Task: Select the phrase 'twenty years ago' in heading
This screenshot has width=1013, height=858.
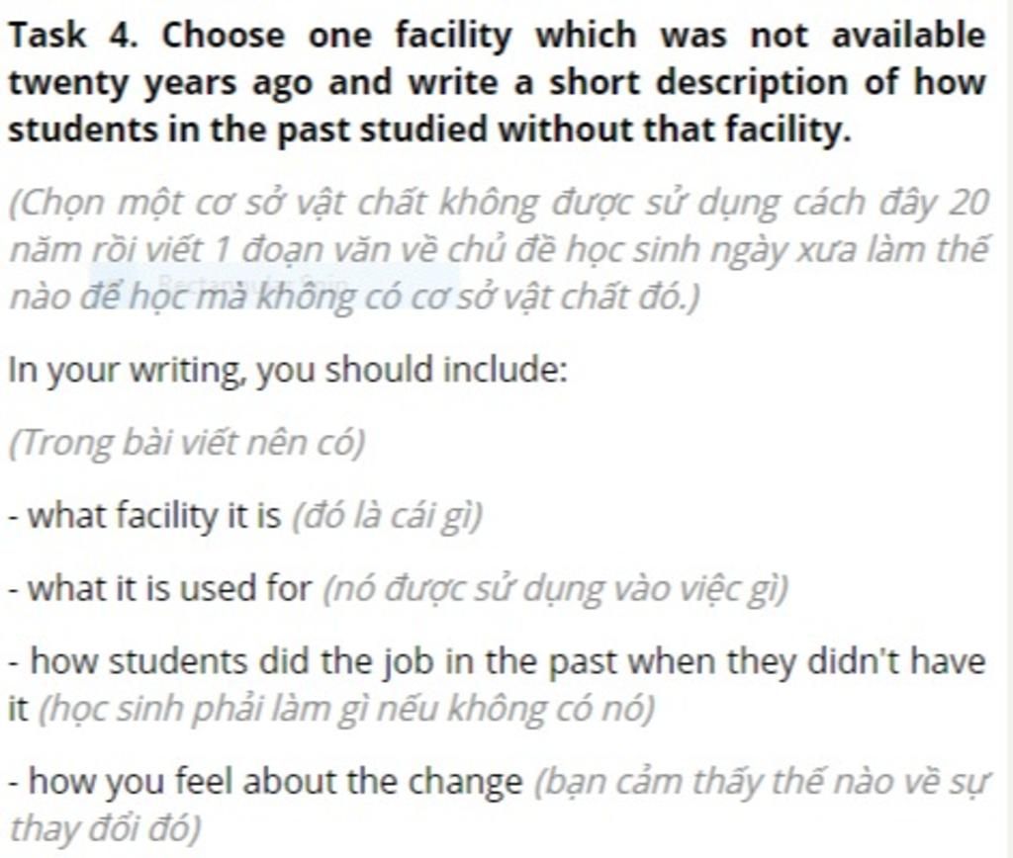Action: click(161, 83)
